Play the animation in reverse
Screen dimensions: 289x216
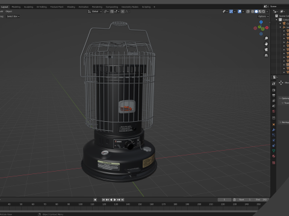point(111,200)
